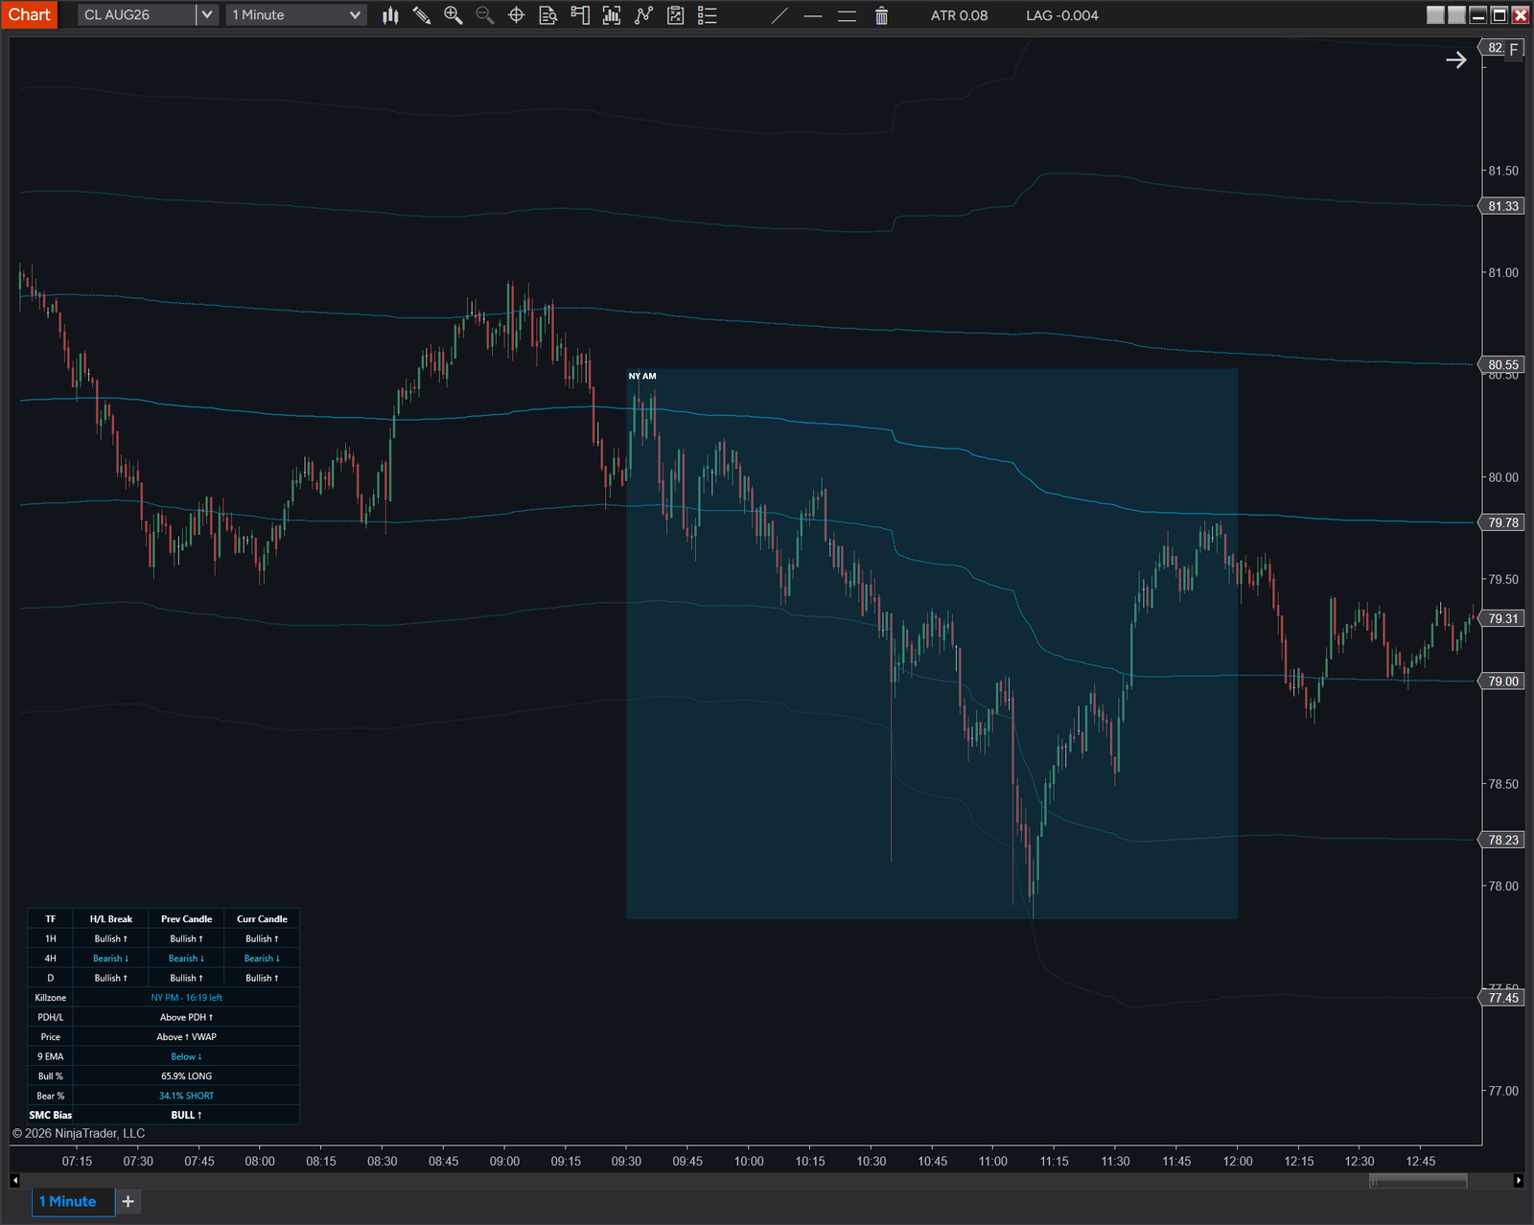The height and width of the screenshot is (1225, 1534).
Task: Click the Killzone row label
Action: 51,998
